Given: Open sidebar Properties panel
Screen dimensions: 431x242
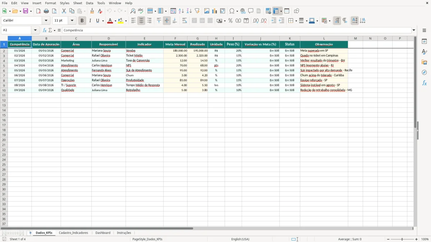Looking at the screenshot, I should pyautogui.click(x=424, y=41).
